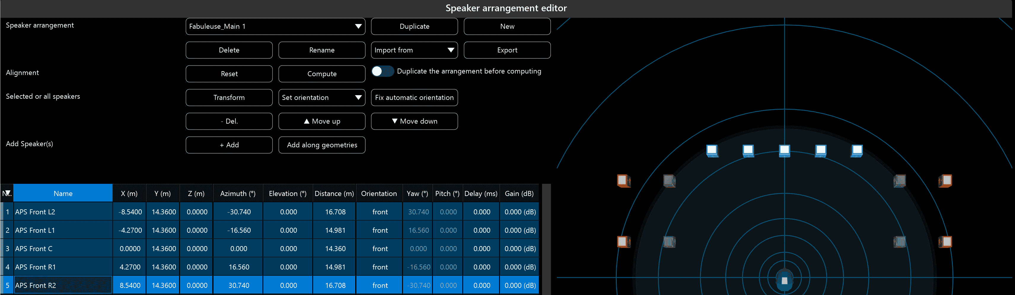Click Add along geometries button
Screen dimensions: 1015x295
coord(321,145)
